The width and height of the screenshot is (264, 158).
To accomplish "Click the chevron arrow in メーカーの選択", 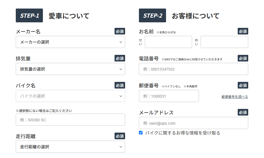I will click(121, 42).
